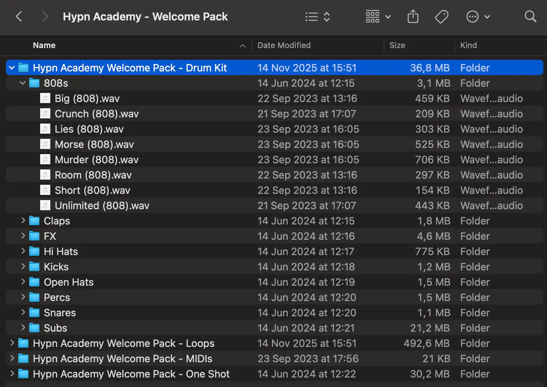
Task: Open the More actions ellipsis icon
Action: click(472, 16)
